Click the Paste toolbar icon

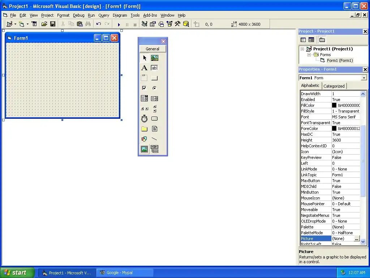(80, 24)
